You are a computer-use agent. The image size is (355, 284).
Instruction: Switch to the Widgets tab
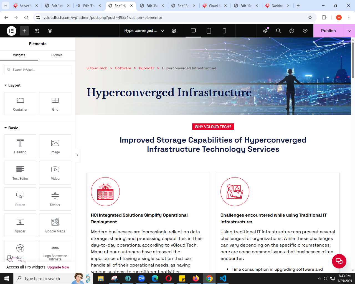click(19, 55)
